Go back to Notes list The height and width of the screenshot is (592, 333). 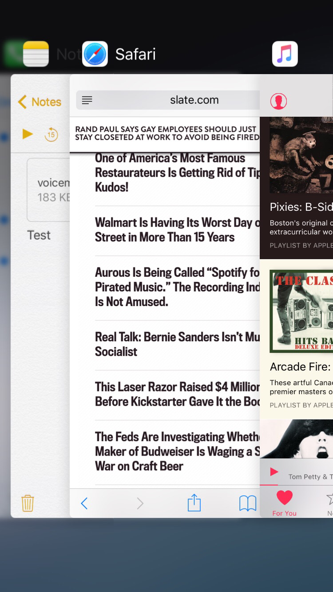click(40, 102)
